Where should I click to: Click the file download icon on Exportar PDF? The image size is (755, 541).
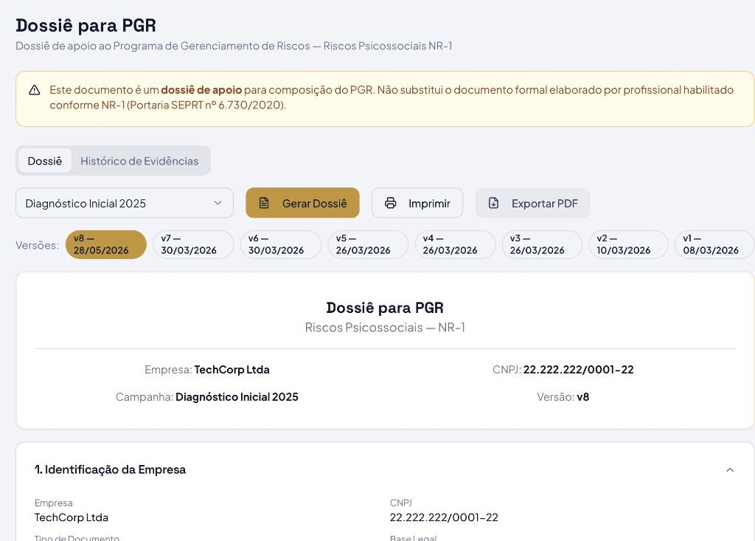pos(493,203)
